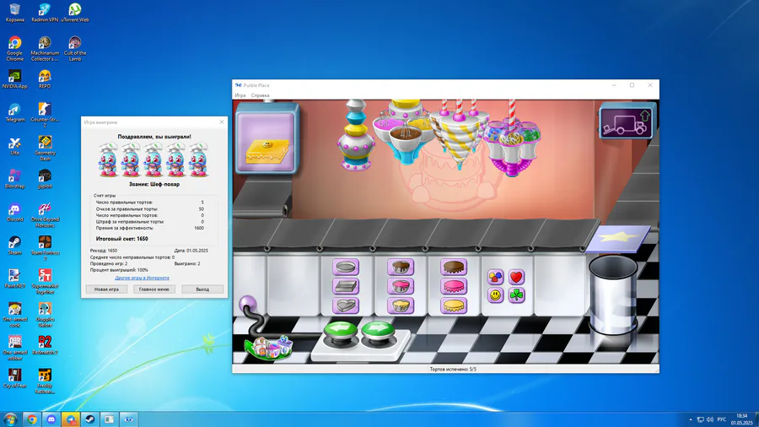Open the Discord desktop shortcut
Image resolution: width=759 pixels, height=427 pixels.
(14, 212)
